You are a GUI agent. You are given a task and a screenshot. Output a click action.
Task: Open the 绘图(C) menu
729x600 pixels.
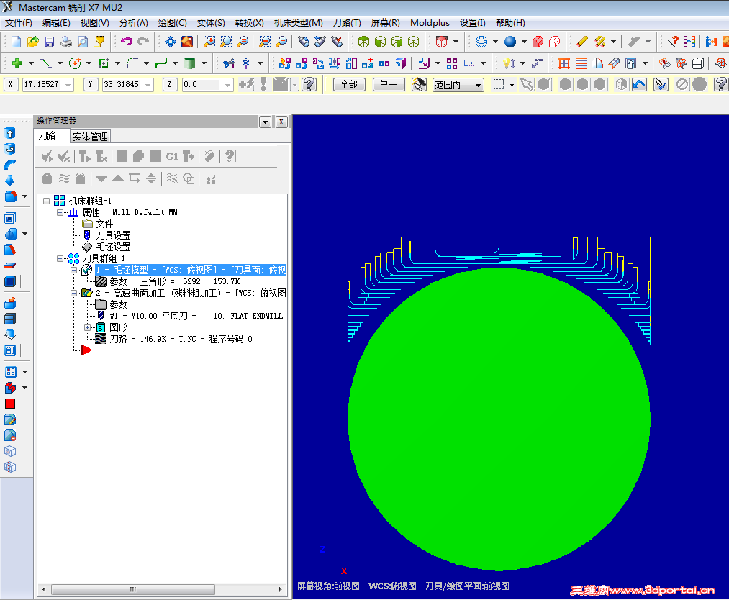point(172,23)
